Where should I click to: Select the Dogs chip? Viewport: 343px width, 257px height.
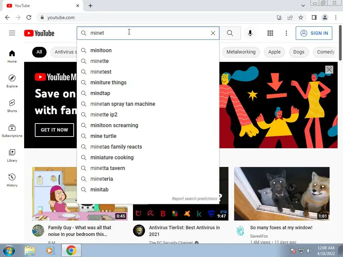coord(298,52)
